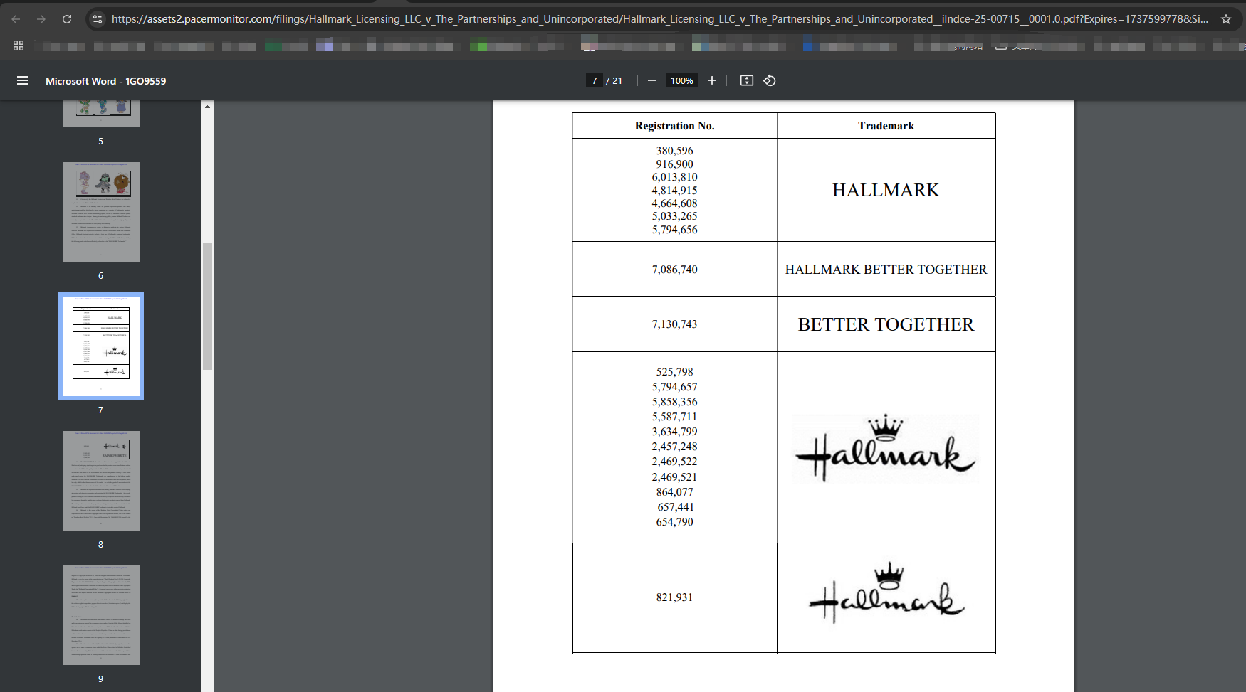The image size is (1246, 692).
Task: Jump to page 9 thumbnail
Action: (x=101, y=615)
